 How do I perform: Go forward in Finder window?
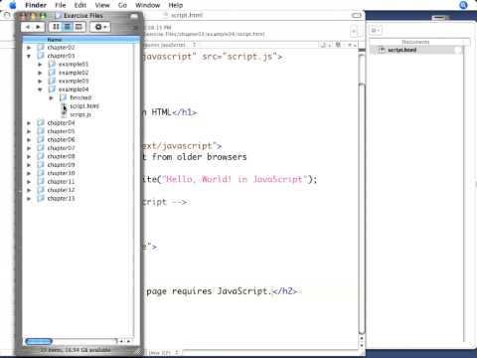(39, 27)
